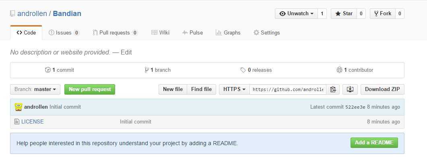This screenshot has width=427, height=166.
Task: Click the Settings tab gear icon
Action: click(256, 32)
